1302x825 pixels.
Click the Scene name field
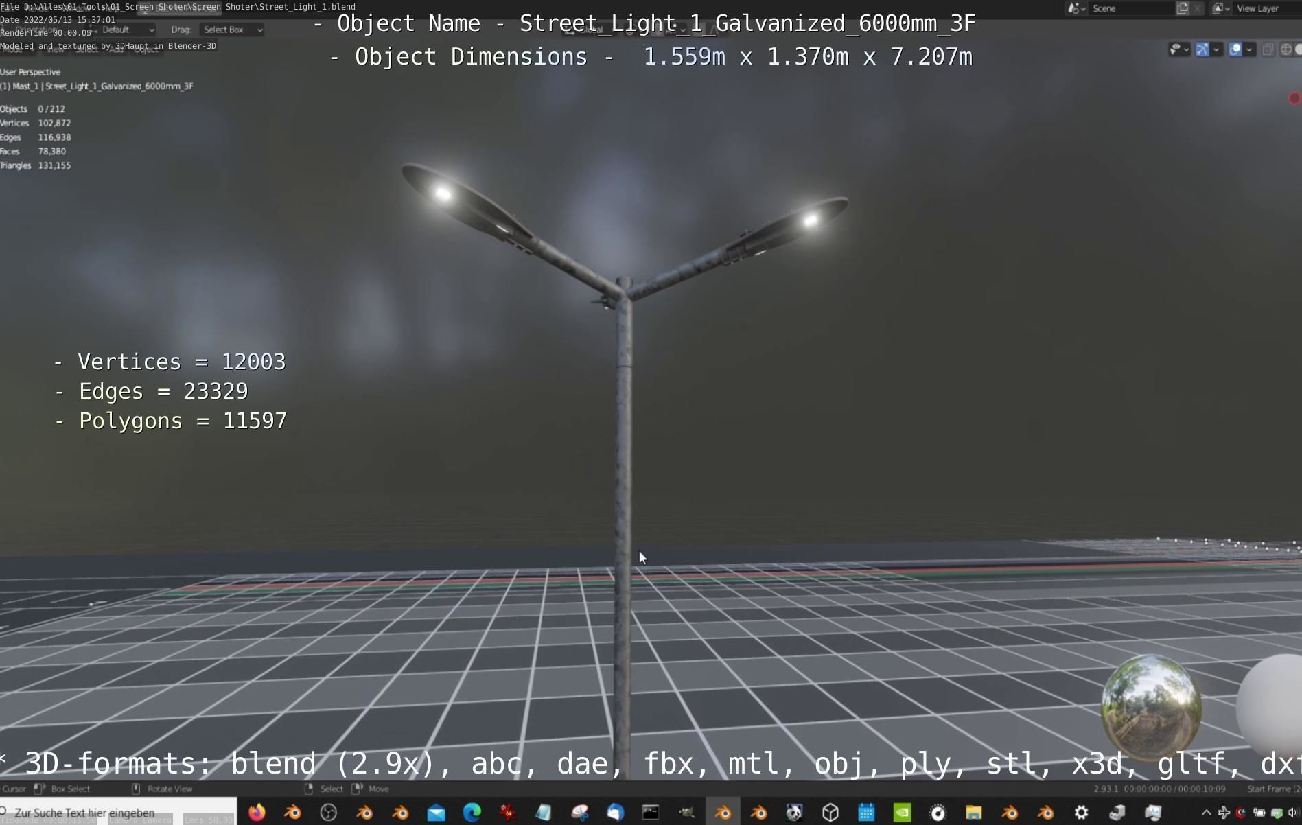[1130, 8]
